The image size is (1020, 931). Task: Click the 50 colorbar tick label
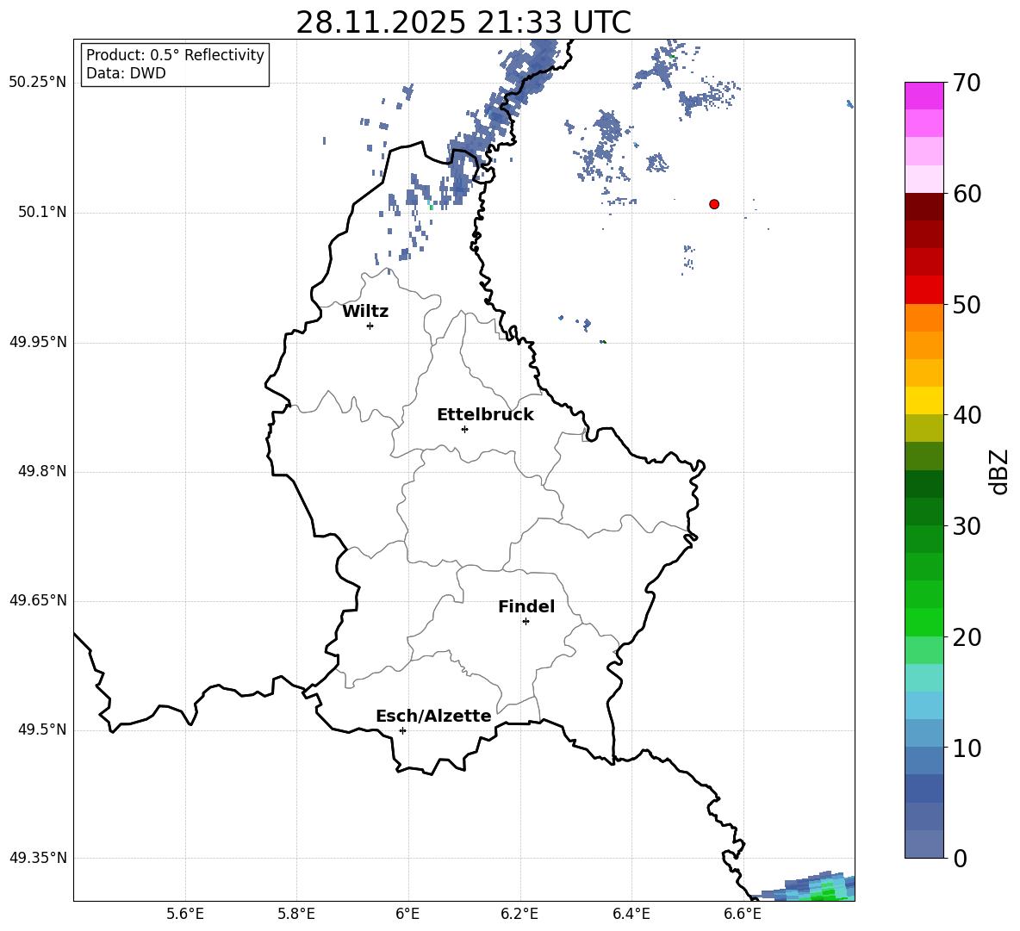967,305
